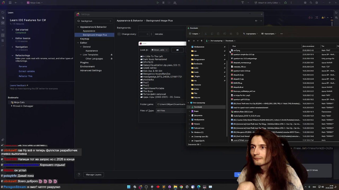339x190 pixels.
Task: Open settings help question mark
Action: [79, 174]
